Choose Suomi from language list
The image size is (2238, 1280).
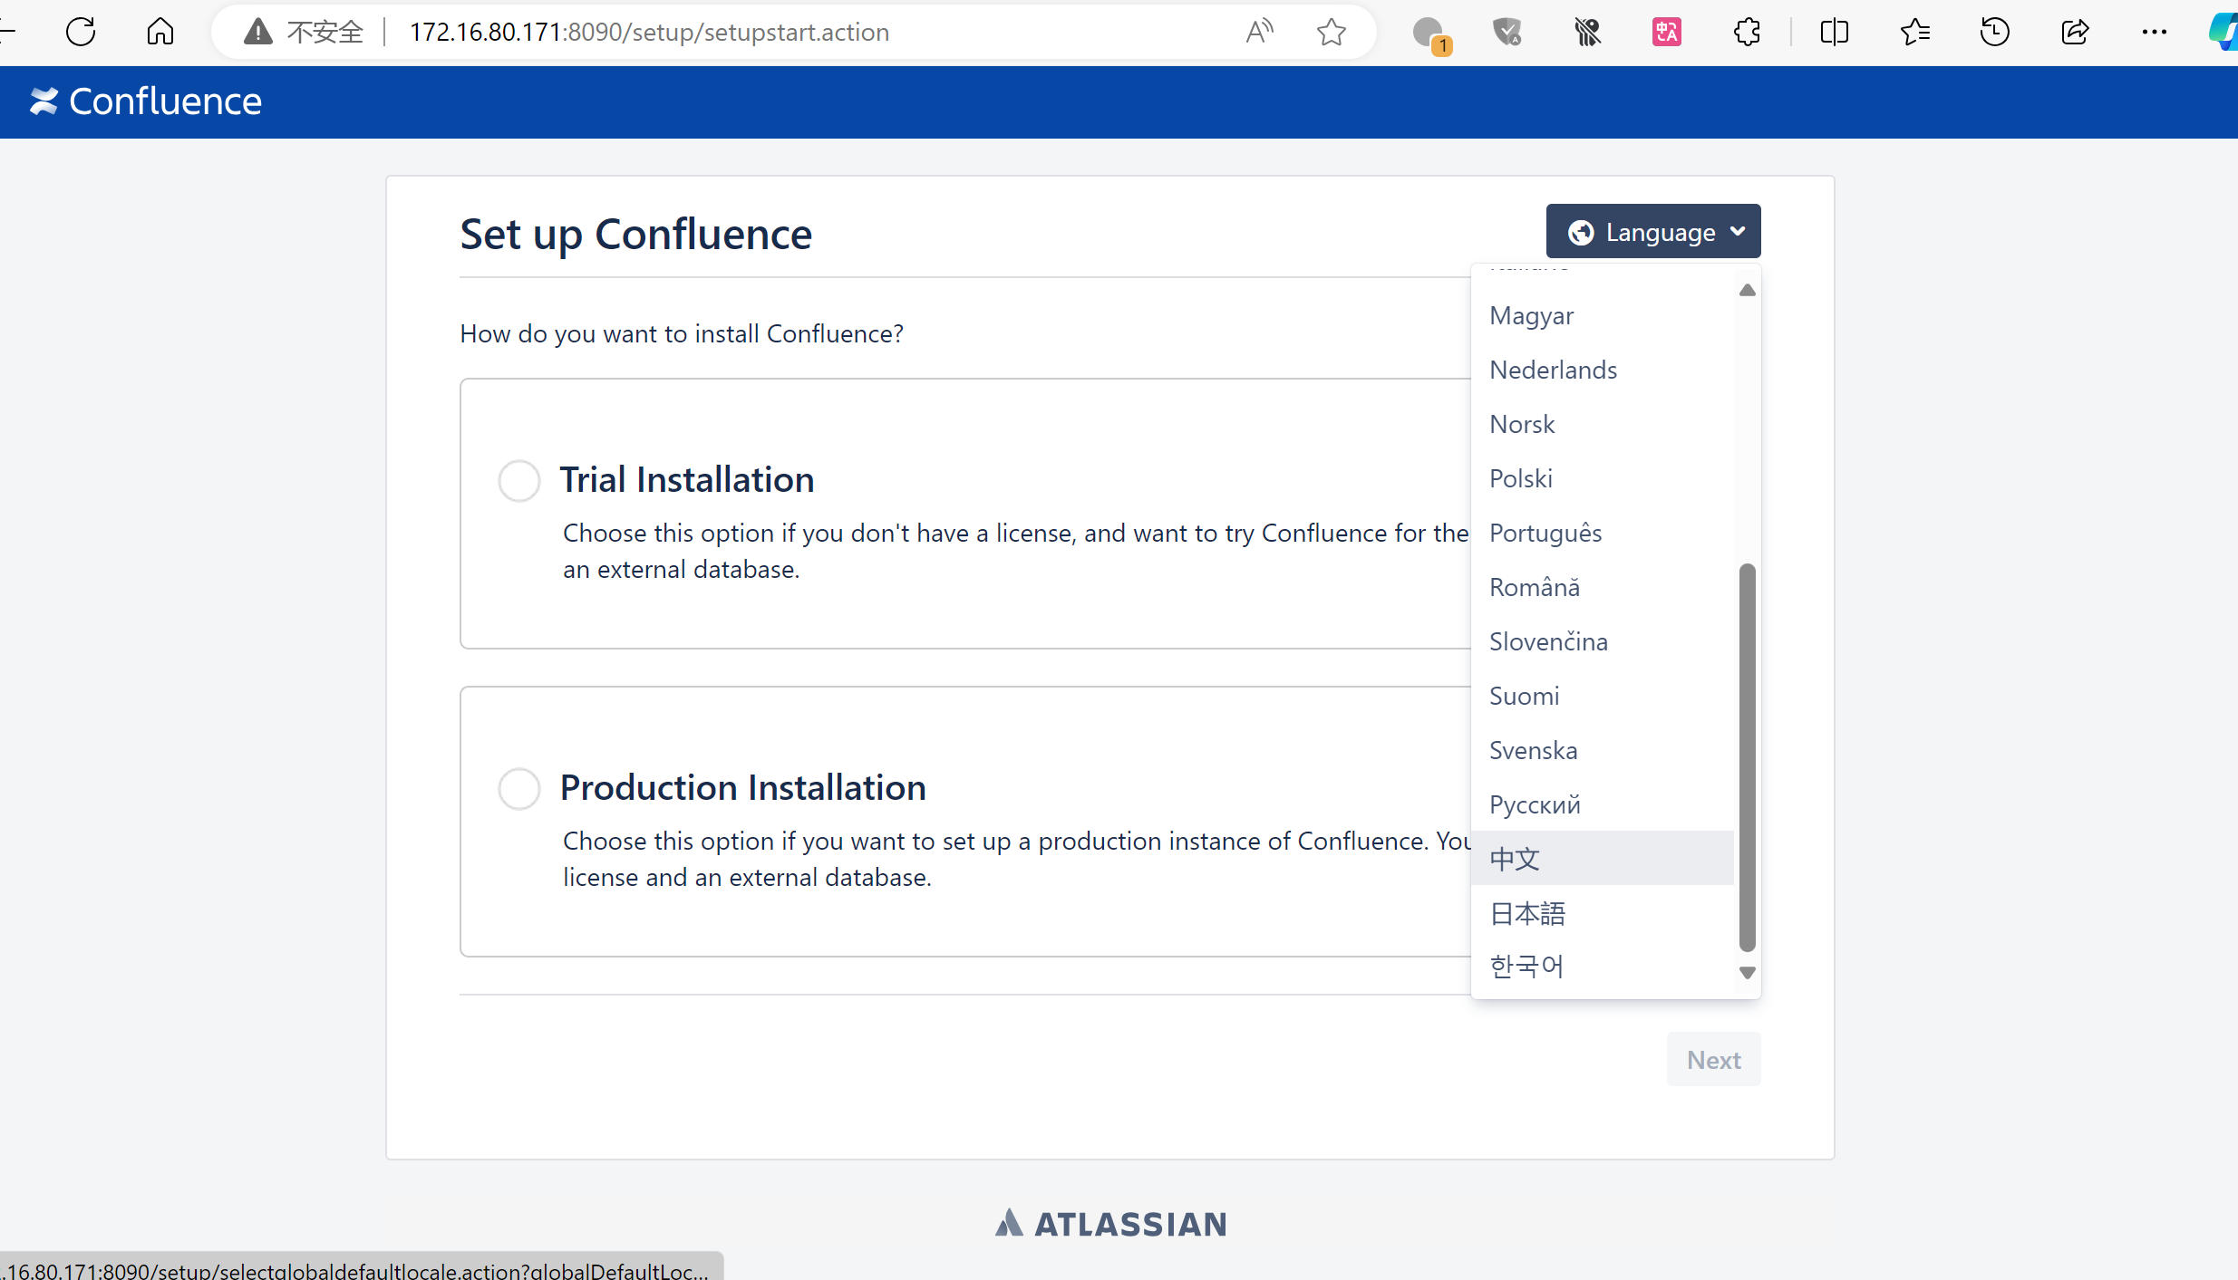click(x=1602, y=696)
